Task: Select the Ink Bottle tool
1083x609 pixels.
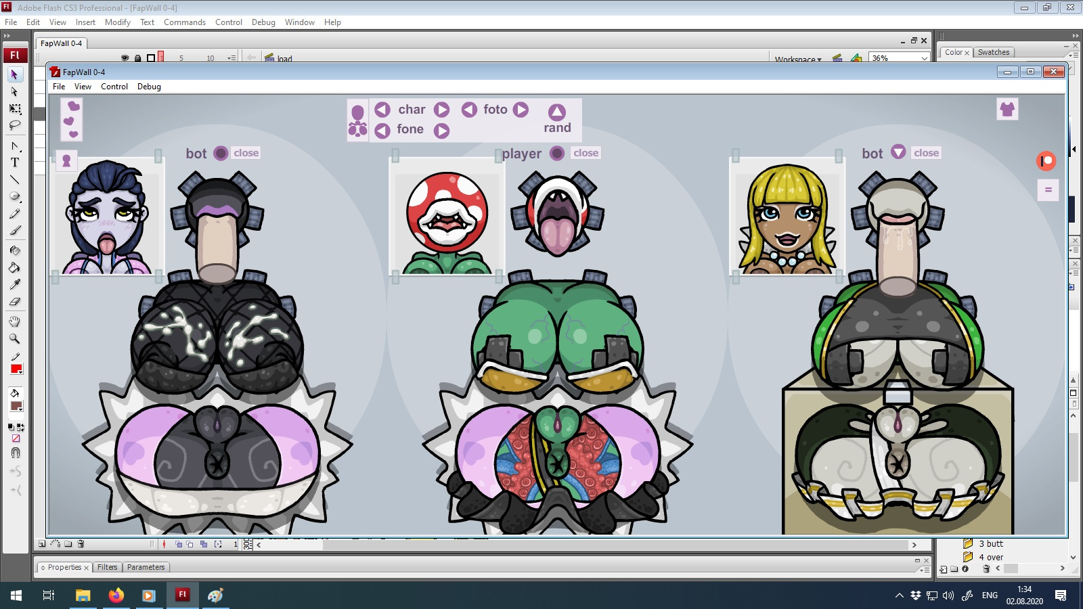Action: tap(14, 250)
